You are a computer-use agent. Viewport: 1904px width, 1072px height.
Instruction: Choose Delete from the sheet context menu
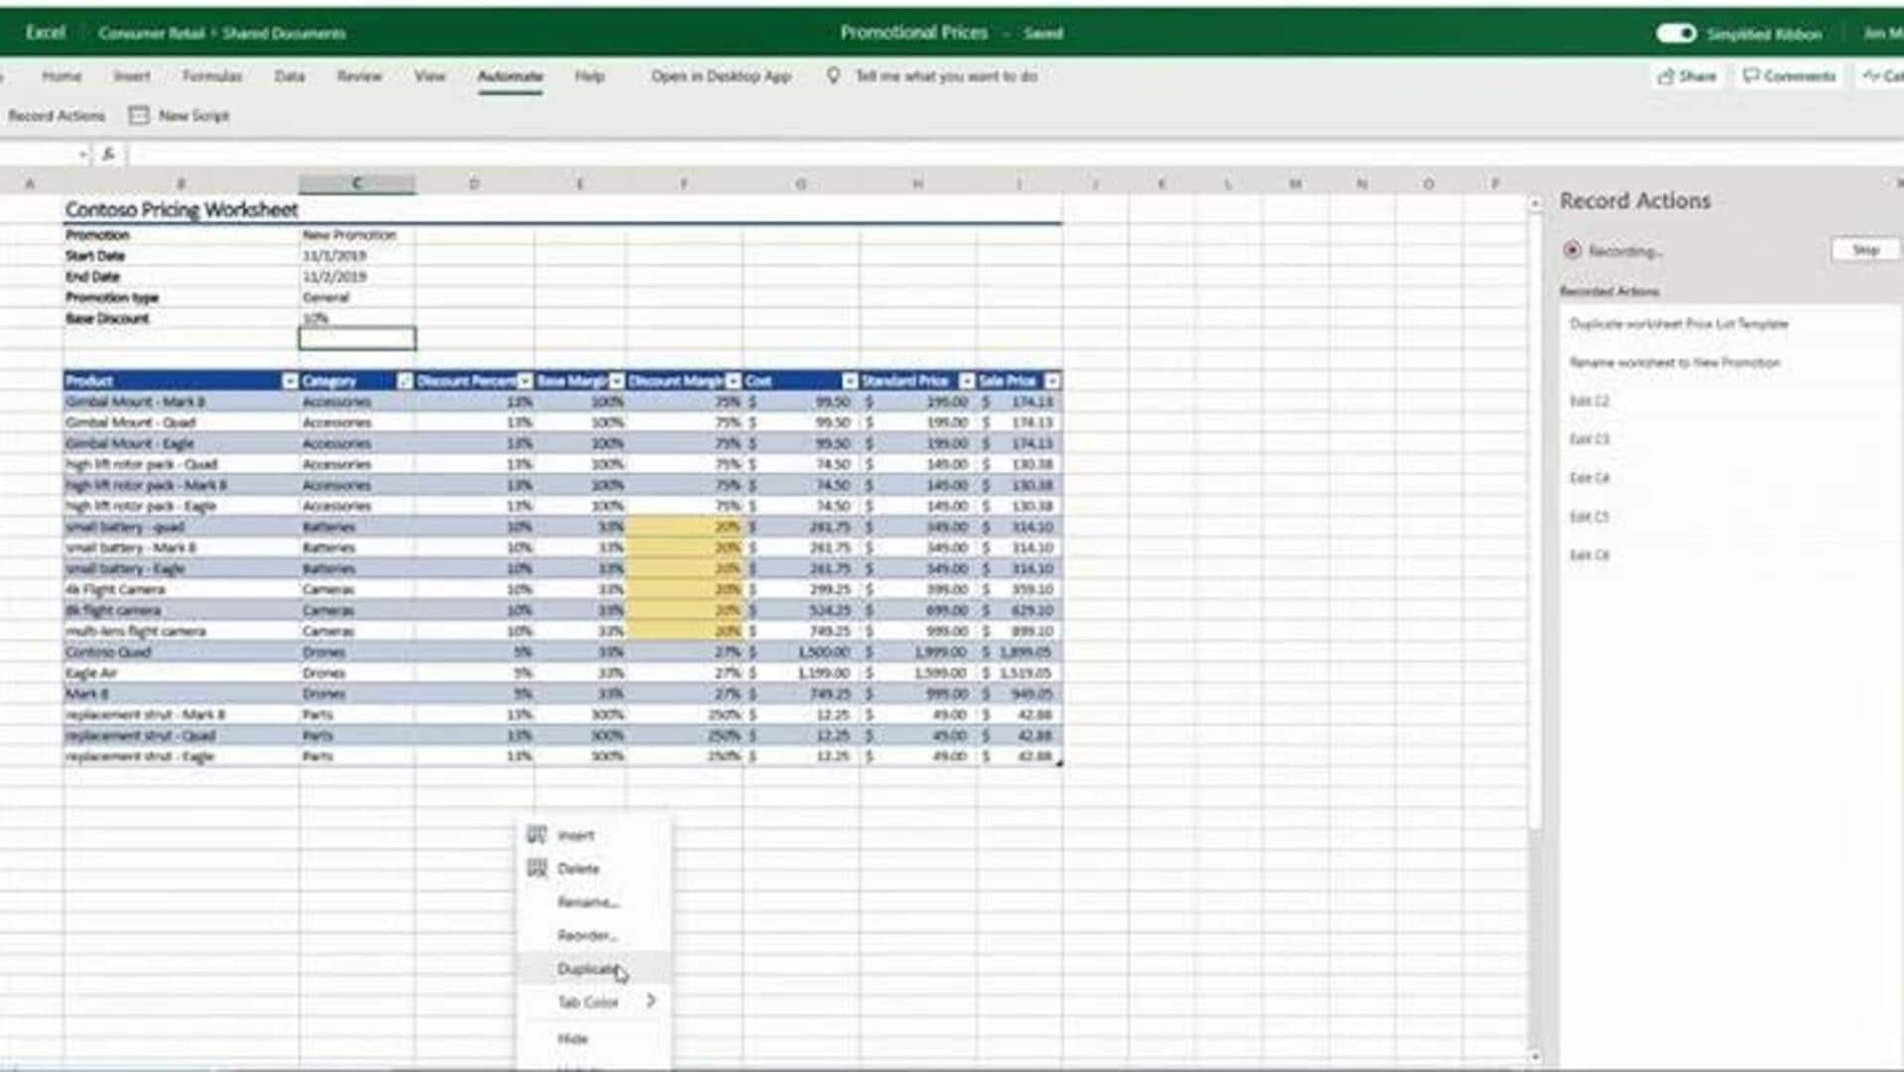pyautogui.click(x=578, y=869)
